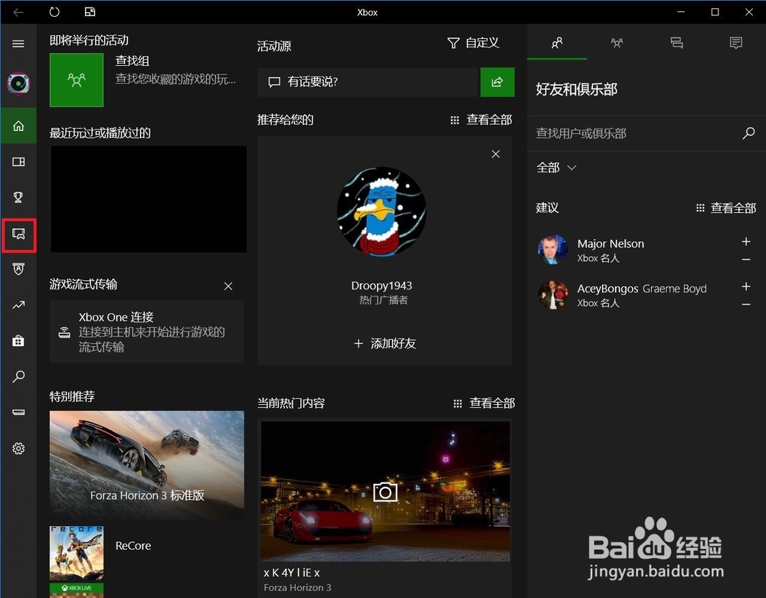Image resolution: width=766 pixels, height=598 pixels.
Task: Expand the 全部 filter dropdown
Action: pyautogui.click(x=556, y=168)
